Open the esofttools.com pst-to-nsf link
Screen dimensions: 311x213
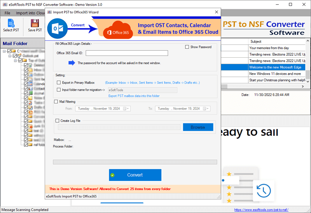point(261,210)
